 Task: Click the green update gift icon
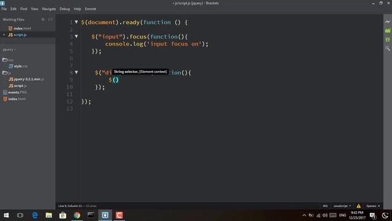point(388,39)
